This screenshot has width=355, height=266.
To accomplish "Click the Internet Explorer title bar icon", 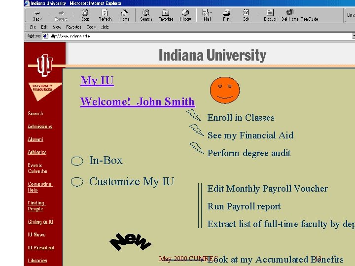I will (x=27, y=3).
